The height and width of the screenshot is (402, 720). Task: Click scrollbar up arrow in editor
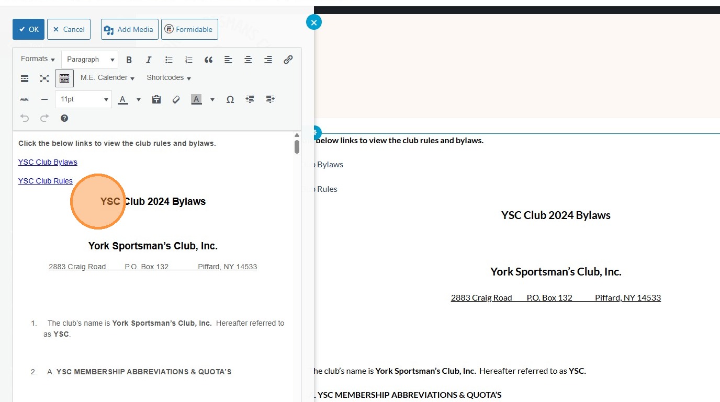click(x=297, y=135)
